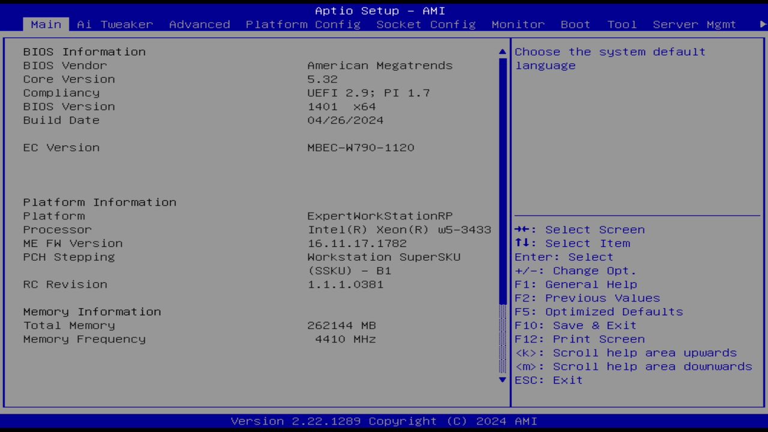768x432 pixels.
Task: Click the dotted lower scrollbar track
Action: click(503, 339)
